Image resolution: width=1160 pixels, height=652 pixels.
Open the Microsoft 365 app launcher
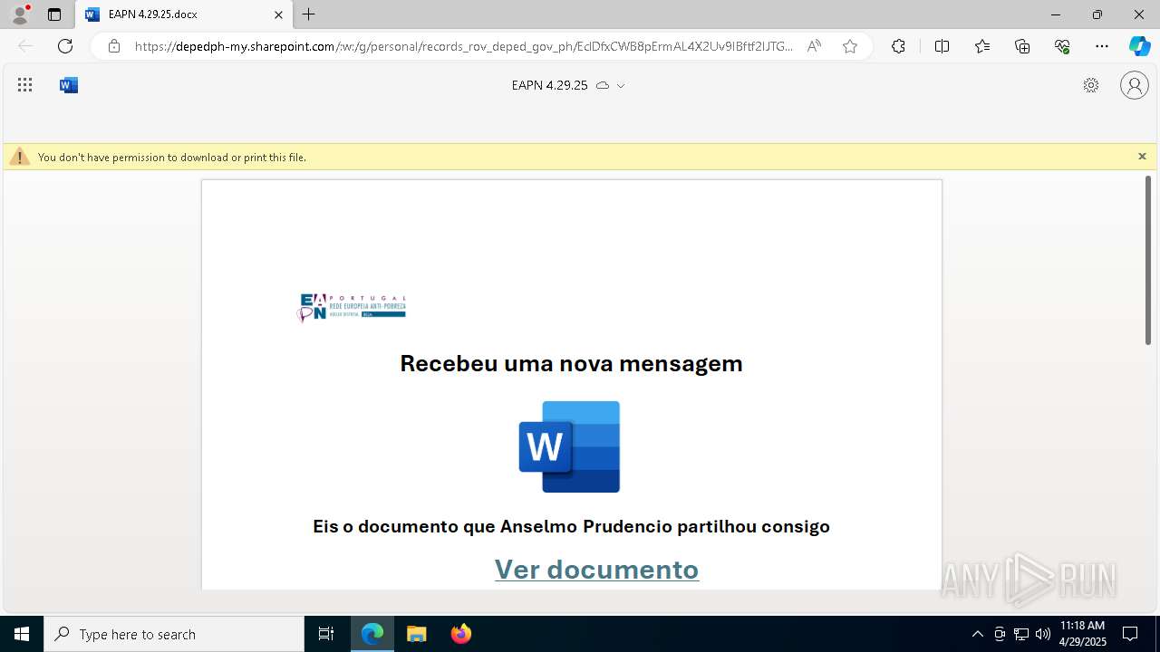pos(24,85)
